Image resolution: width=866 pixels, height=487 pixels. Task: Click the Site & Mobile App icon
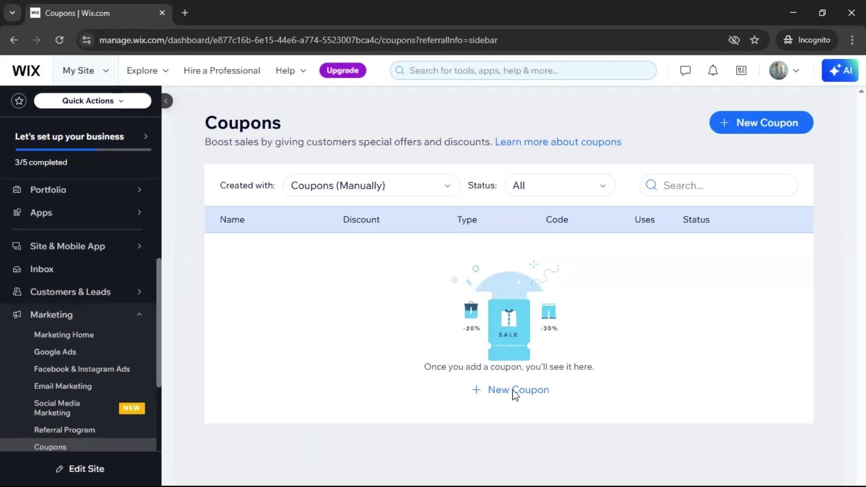coord(17,246)
